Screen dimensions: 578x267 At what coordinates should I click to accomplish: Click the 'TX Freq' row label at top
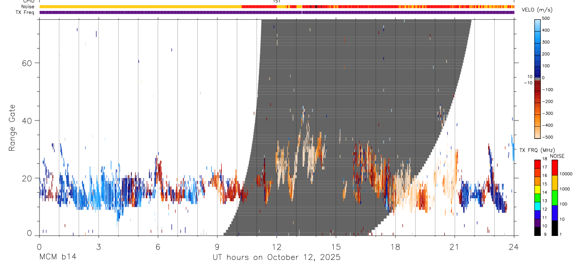click(25, 12)
